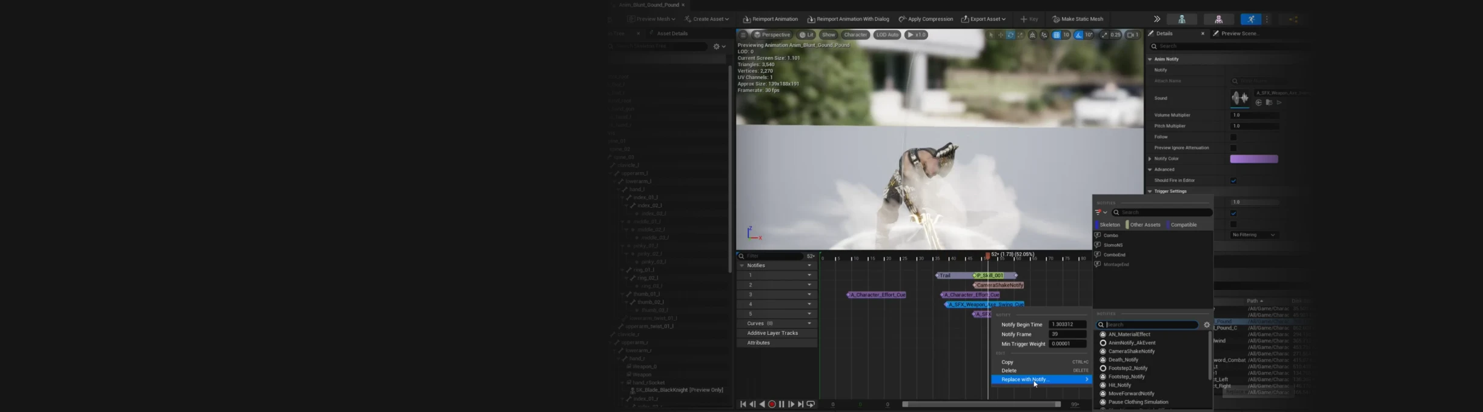Click Reimport Animation toolbar button
The image size is (1483, 412).
click(x=770, y=19)
